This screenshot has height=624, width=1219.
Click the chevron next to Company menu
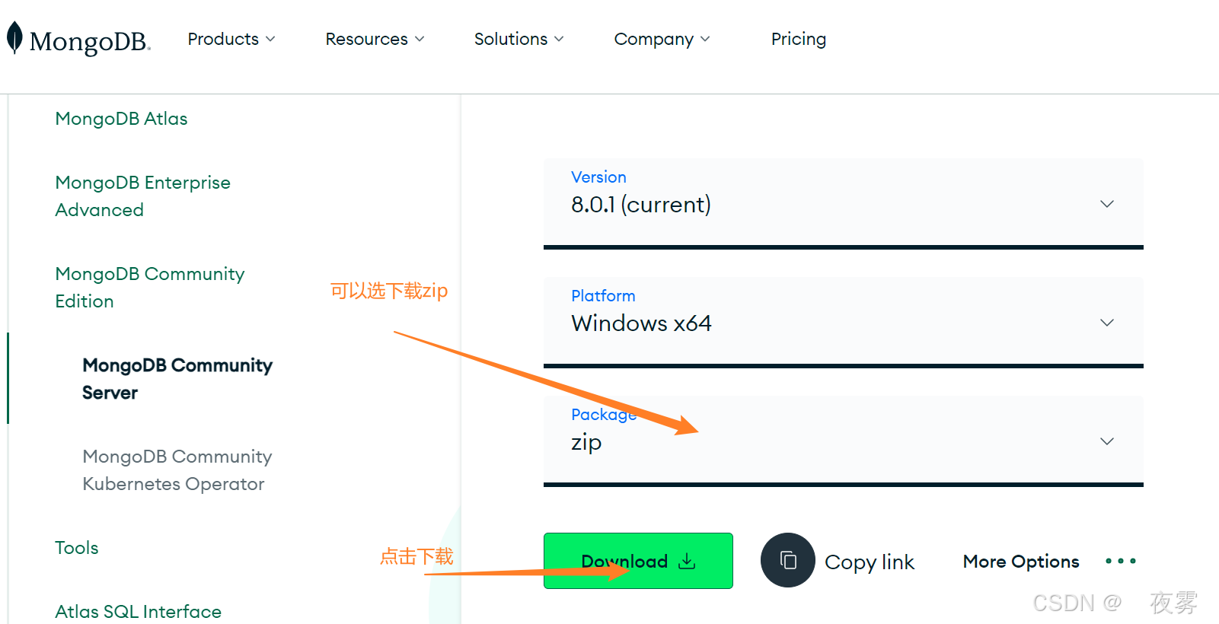[x=706, y=39]
